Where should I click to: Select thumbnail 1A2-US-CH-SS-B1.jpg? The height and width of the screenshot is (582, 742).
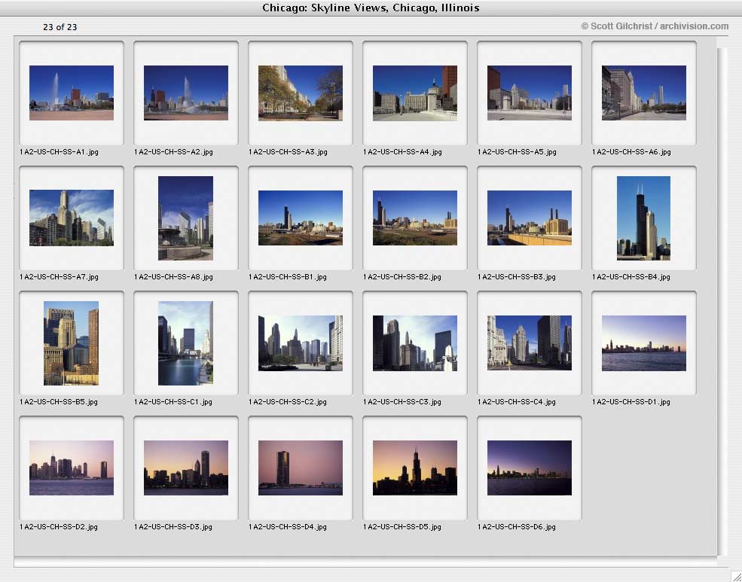click(x=301, y=218)
